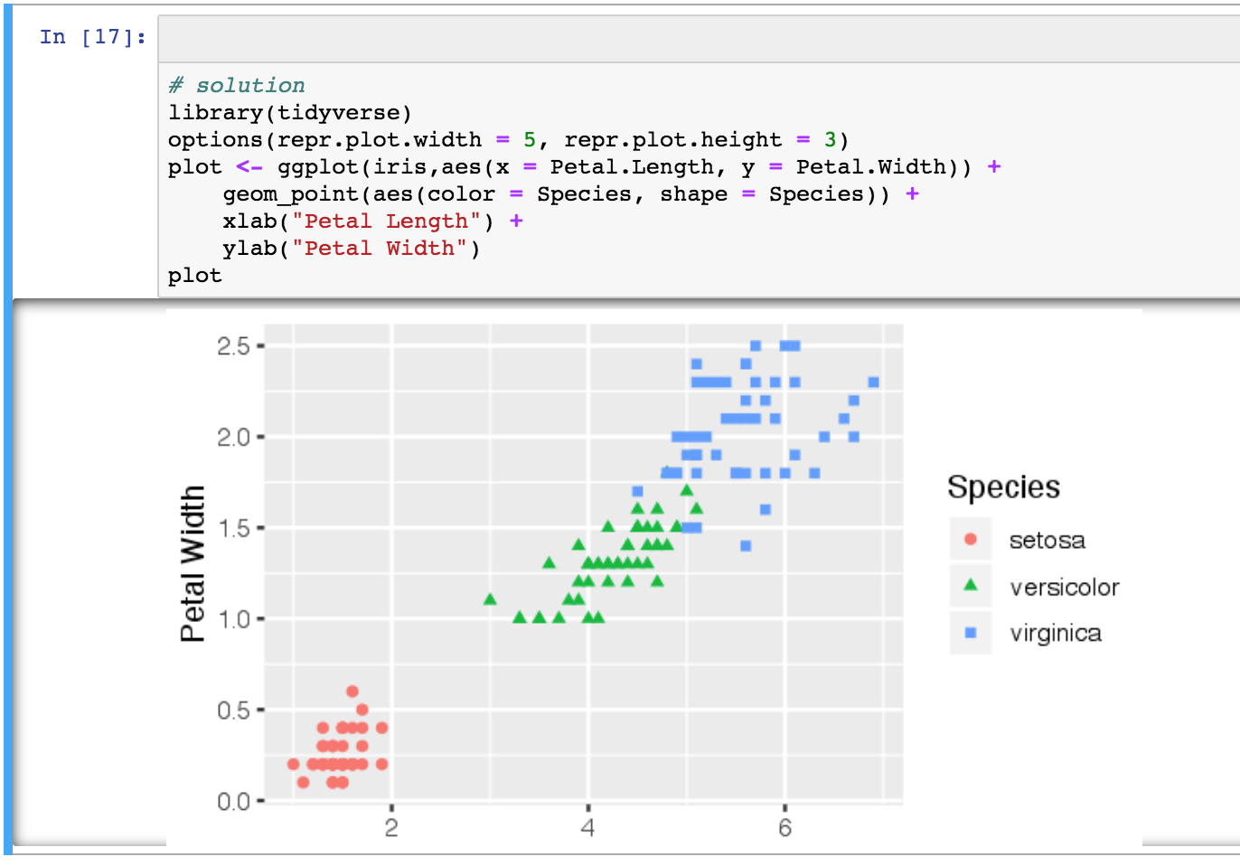Click the green versicolor legend triangle
Viewport: 1240px width, 866px height.
[971, 586]
